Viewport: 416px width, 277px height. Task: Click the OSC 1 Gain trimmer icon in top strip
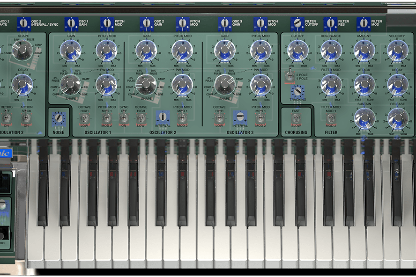click(71, 23)
